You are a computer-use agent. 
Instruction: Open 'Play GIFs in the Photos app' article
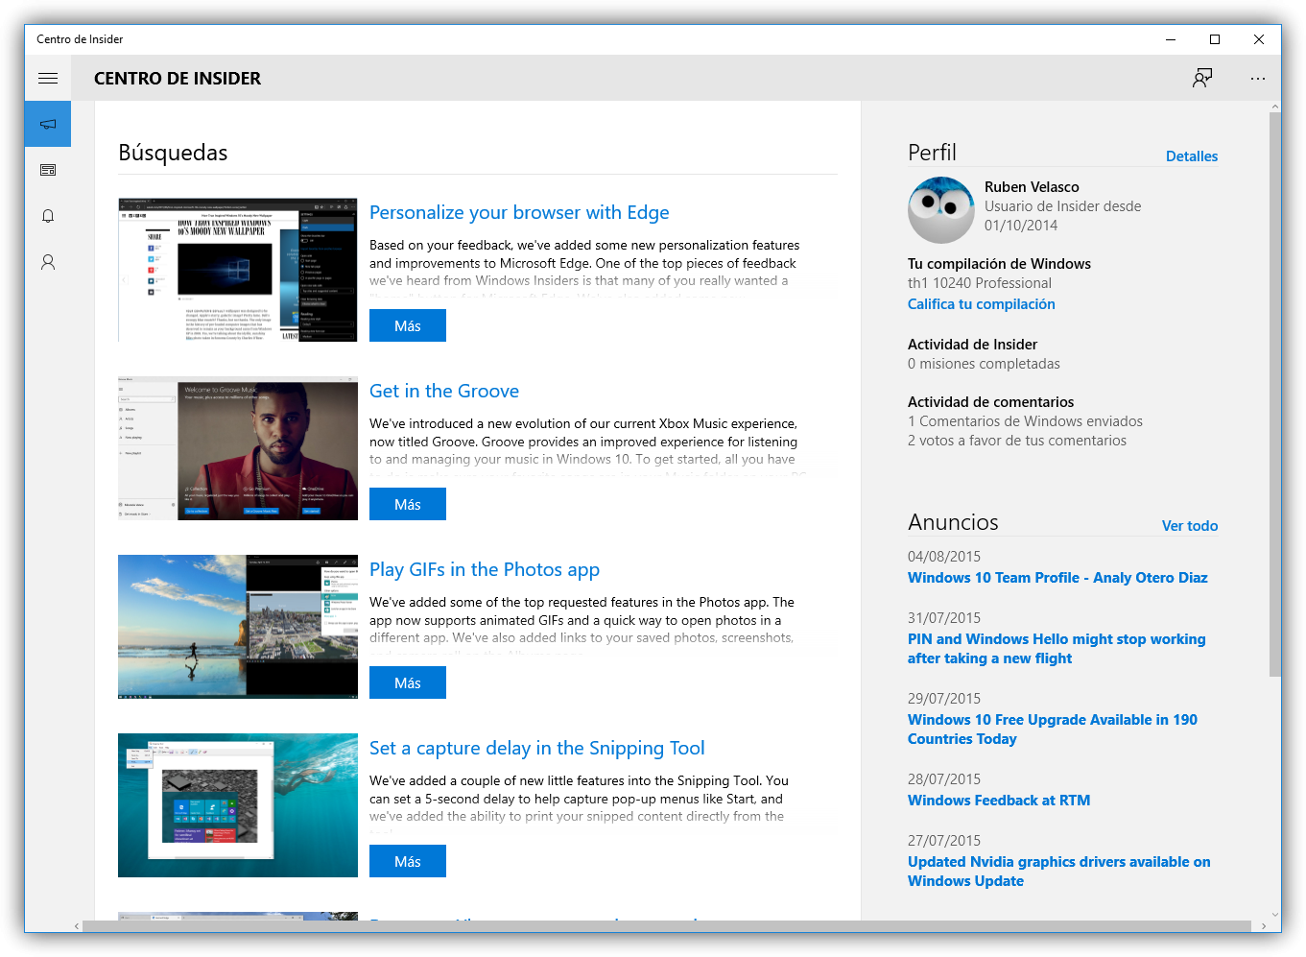coord(485,569)
